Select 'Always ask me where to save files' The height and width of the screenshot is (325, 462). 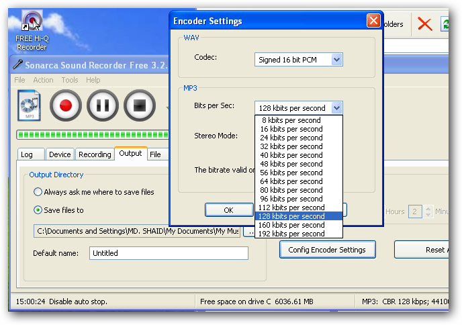[x=94, y=192]
